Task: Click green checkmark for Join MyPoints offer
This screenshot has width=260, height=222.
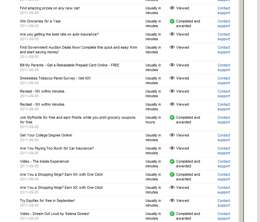Action: click(172, 117)
